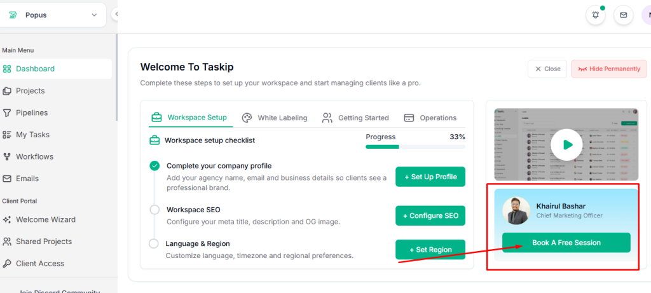The image size is (651, 293).
Task: Click the Dashboard grid icon in sidebar
Action: click(x=7, y=69)
